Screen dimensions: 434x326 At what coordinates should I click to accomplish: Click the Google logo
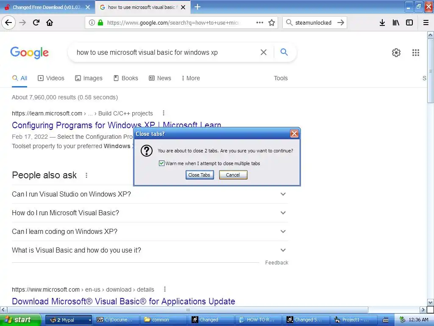click(x=29, y=52)
